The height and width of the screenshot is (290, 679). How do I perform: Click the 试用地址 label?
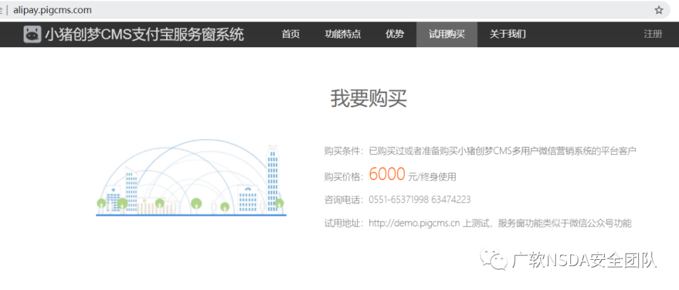(343, 224)
